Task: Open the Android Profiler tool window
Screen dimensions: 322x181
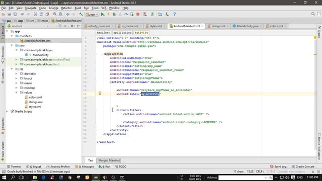Action: coord(58,166)
